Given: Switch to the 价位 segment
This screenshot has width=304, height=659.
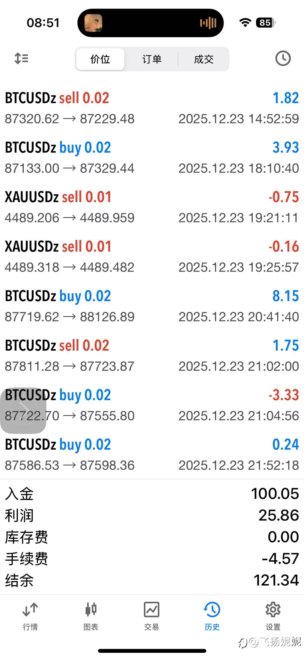Looking at the screenshot, I should point(100,59).
